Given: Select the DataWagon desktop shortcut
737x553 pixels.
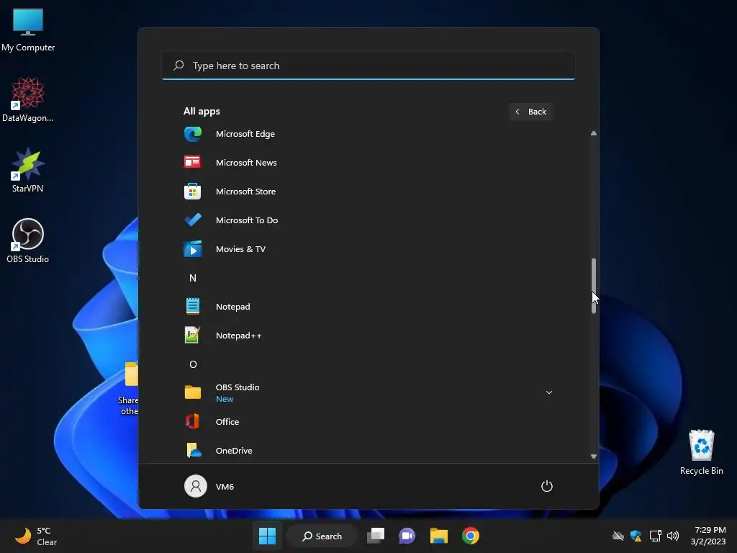Looking at the screenshot, I should point(28,99).
